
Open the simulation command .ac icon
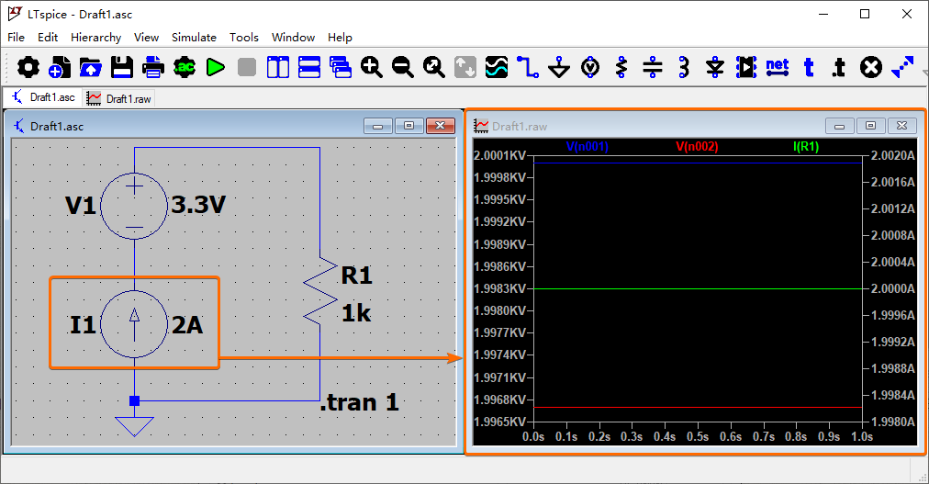pos(185,68)
